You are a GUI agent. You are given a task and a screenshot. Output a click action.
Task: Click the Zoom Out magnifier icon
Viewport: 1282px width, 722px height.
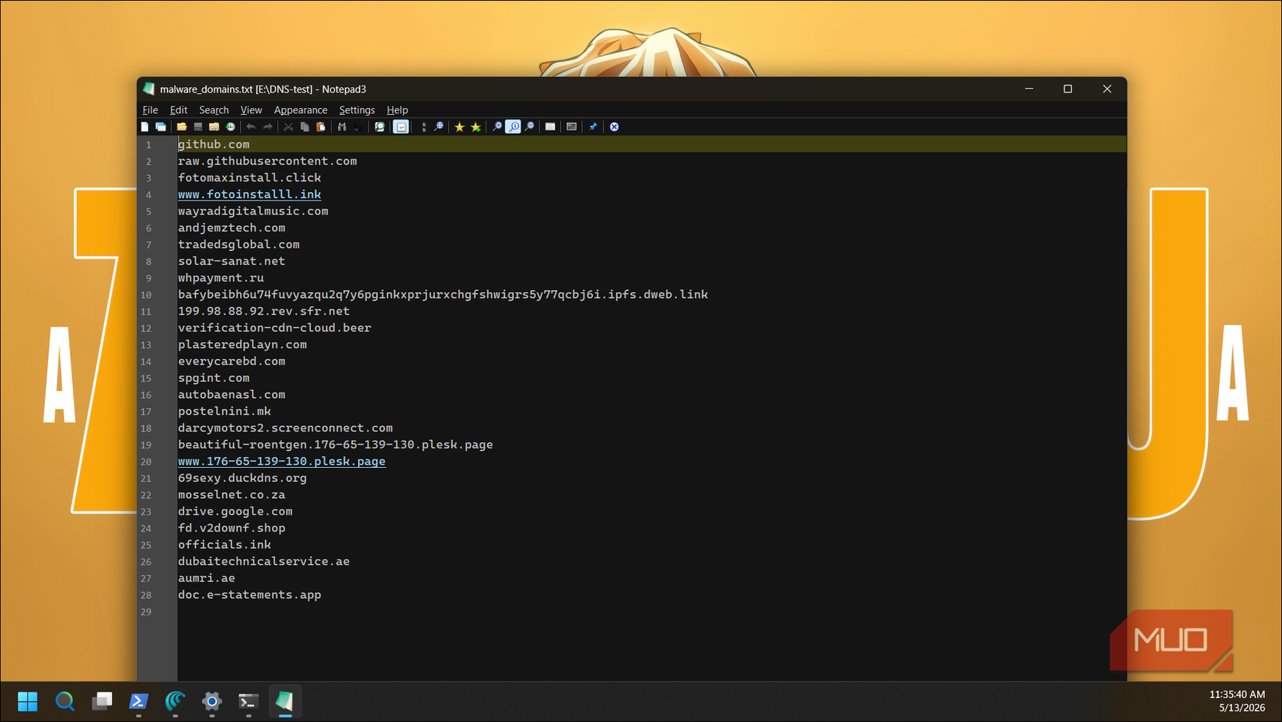[530, 127]
